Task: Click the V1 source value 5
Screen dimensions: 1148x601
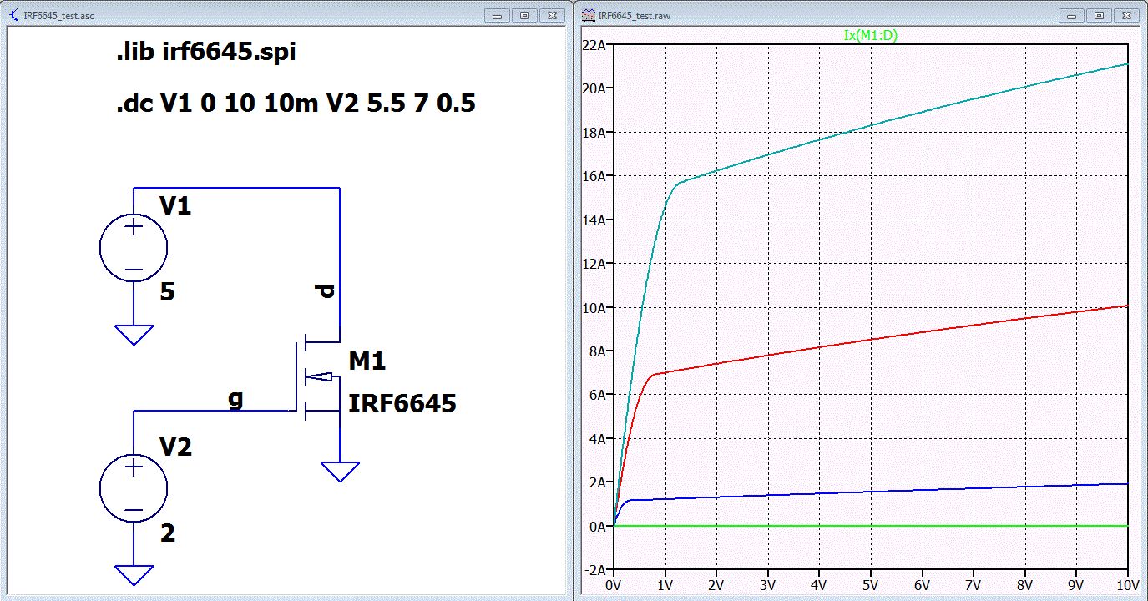Action: (167, 292)
